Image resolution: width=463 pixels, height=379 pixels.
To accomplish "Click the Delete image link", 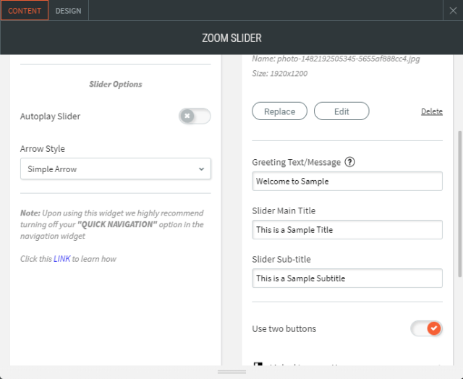I will tap(431, 111).
